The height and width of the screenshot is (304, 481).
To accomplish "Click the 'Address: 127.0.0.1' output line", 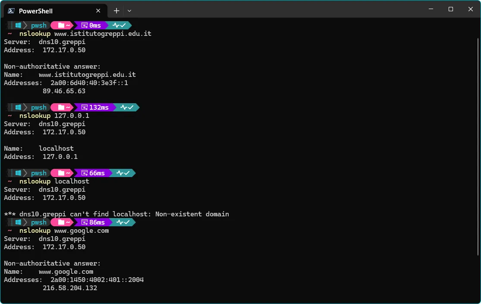I will [x=41, y=157].
